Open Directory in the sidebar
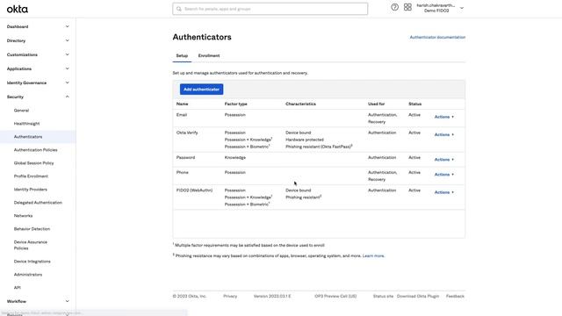The height and width of the screenshot is (316, 562). (x=16, y=40)
